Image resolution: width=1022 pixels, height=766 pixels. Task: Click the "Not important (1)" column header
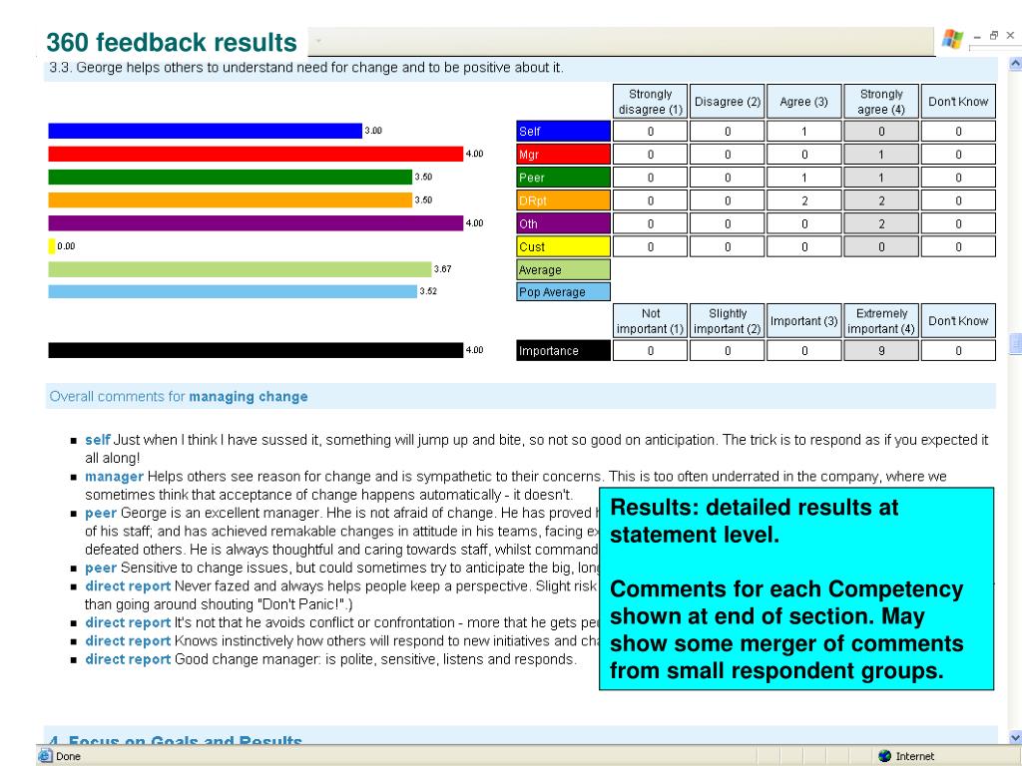point(651,321)
